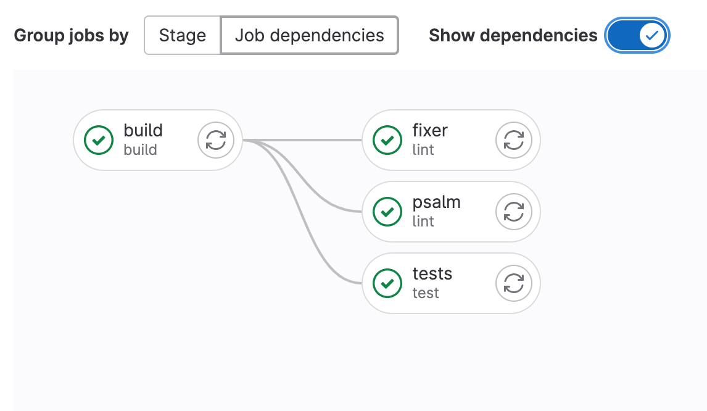This screenshot has height=411, width=707.
Task: Click the fixer job success status icon
Action: [387, 140]
